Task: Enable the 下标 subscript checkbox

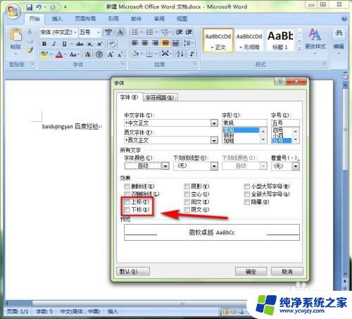Action: pyautogui.click(x=127, y=210)
